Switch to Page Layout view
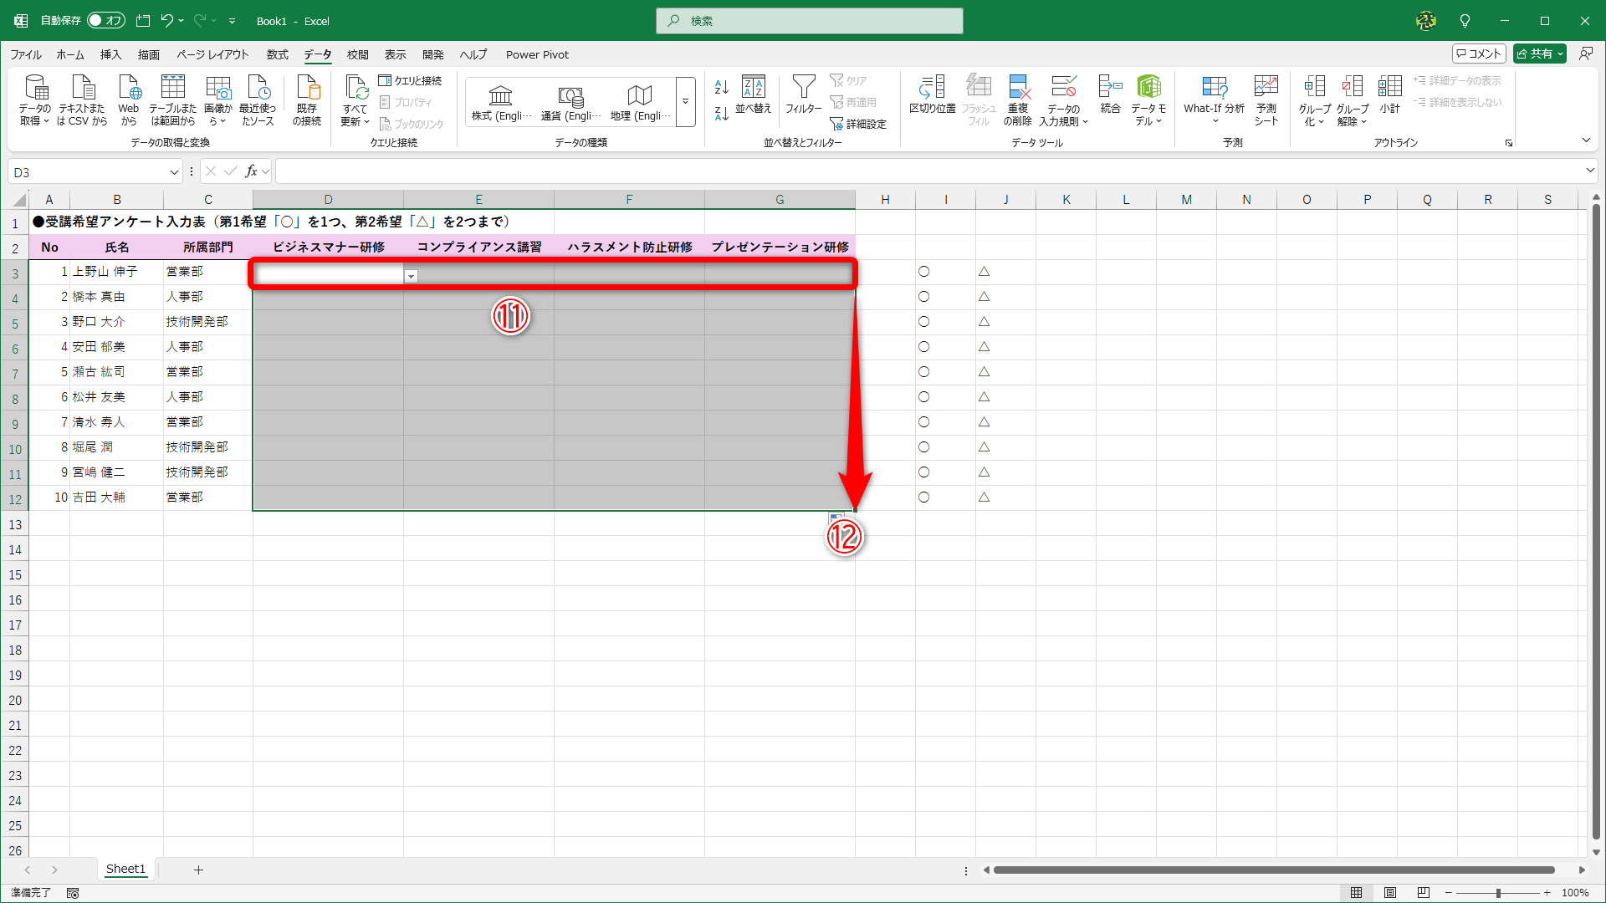 tap(1390, 893)
